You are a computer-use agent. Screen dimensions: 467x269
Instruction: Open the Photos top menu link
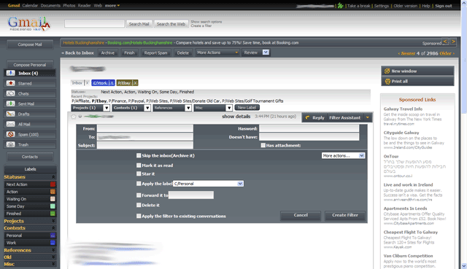(69, 6)
